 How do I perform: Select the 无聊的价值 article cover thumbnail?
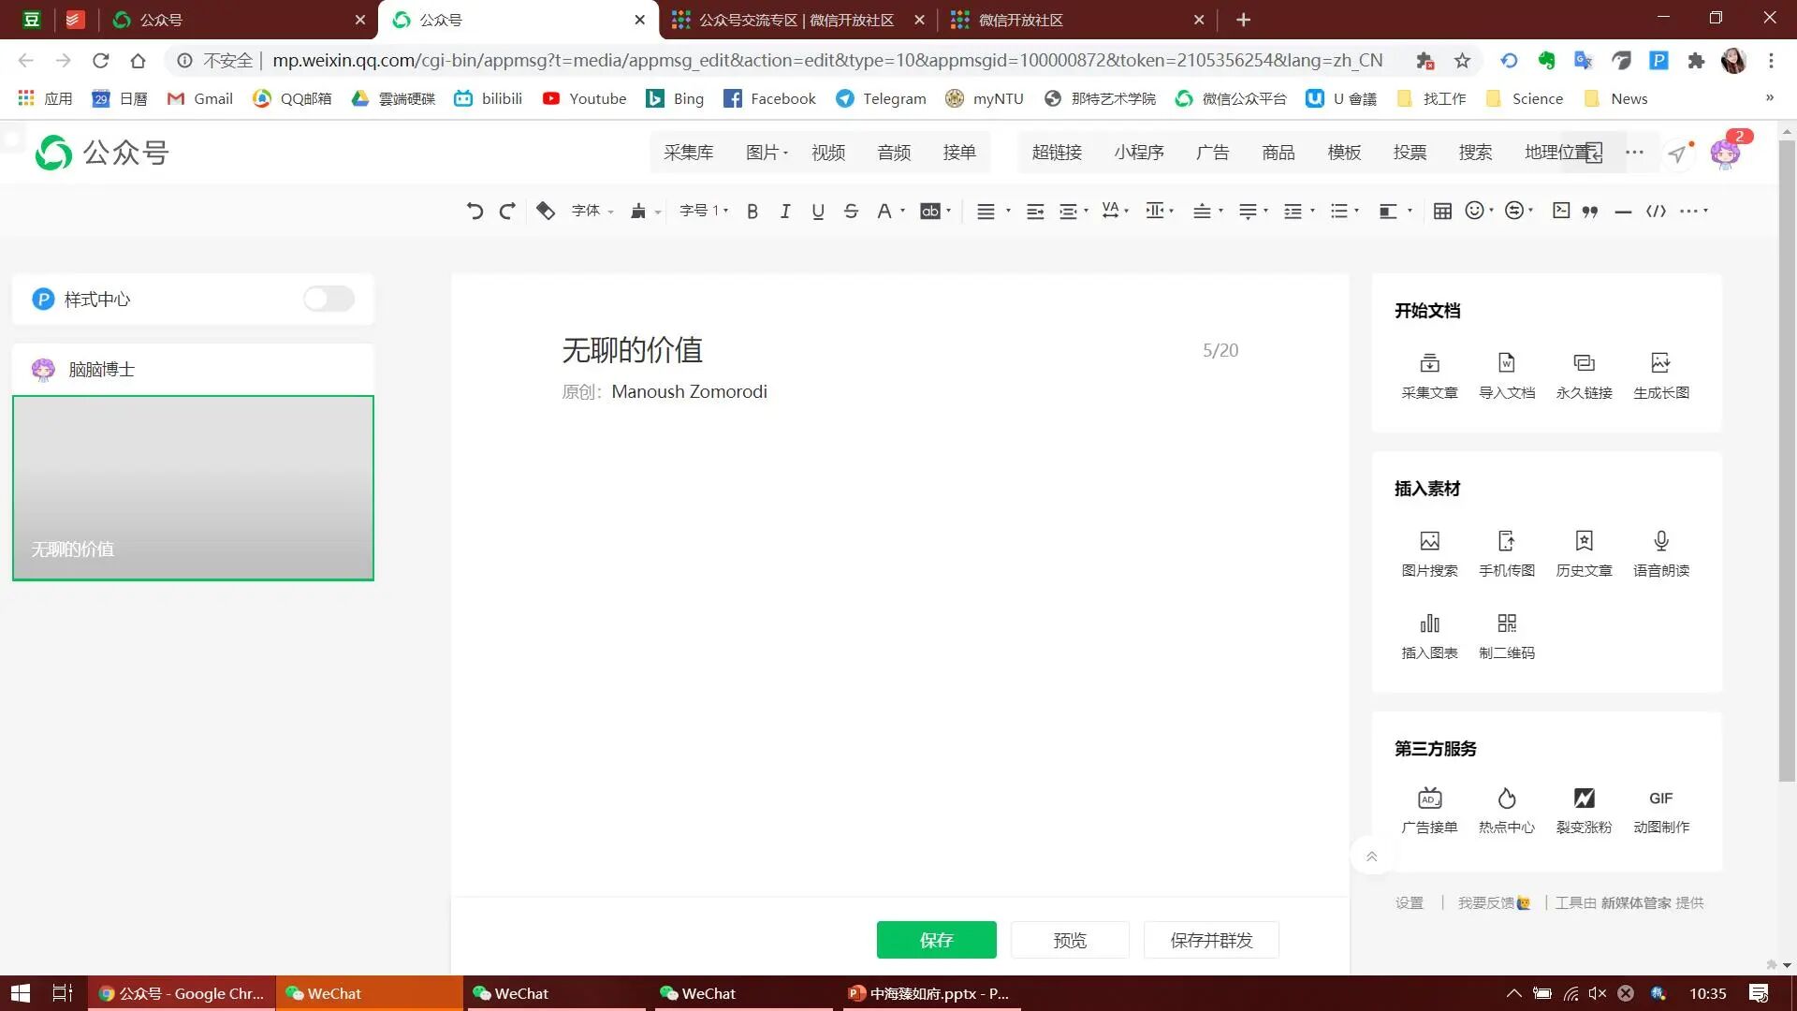[x=193, y=488]
